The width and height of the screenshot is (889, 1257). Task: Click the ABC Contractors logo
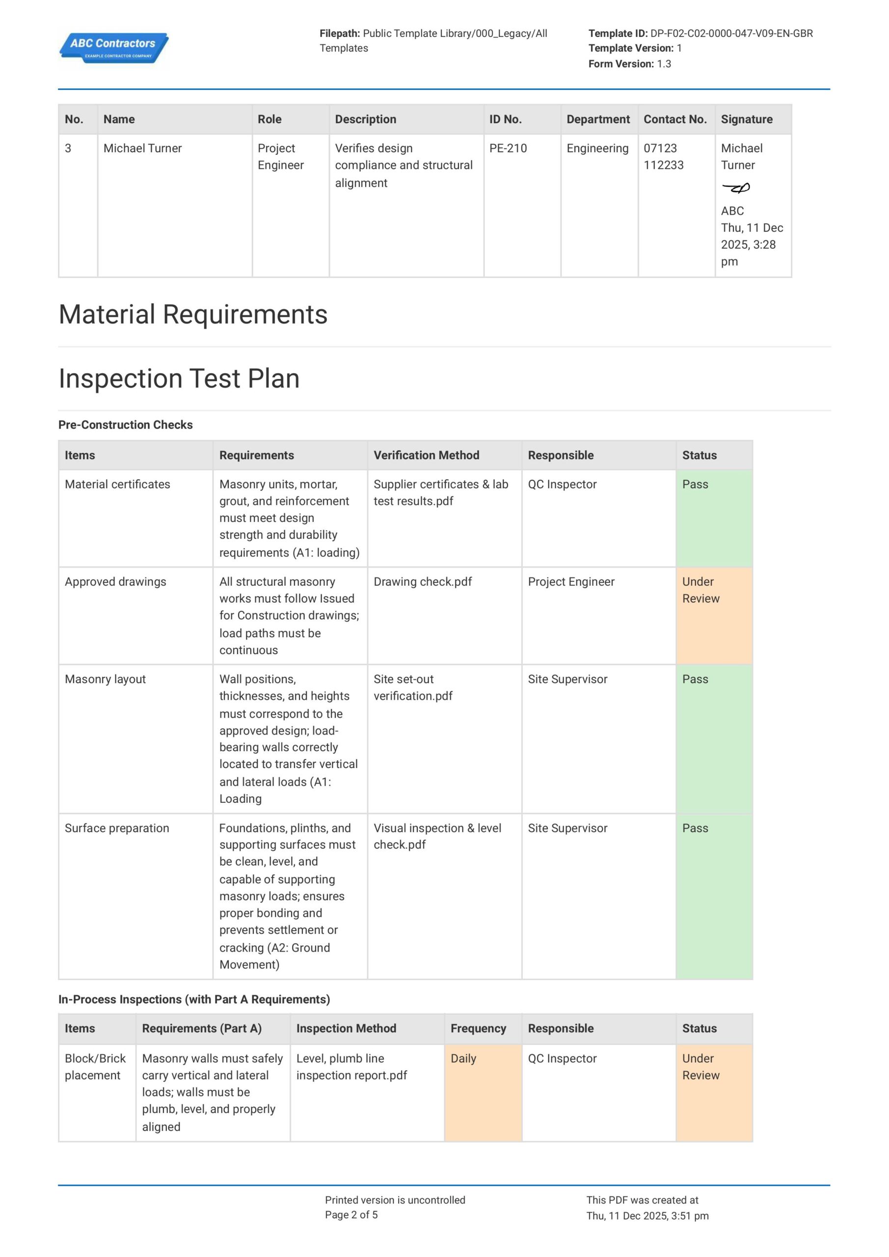tap(114, 48)
